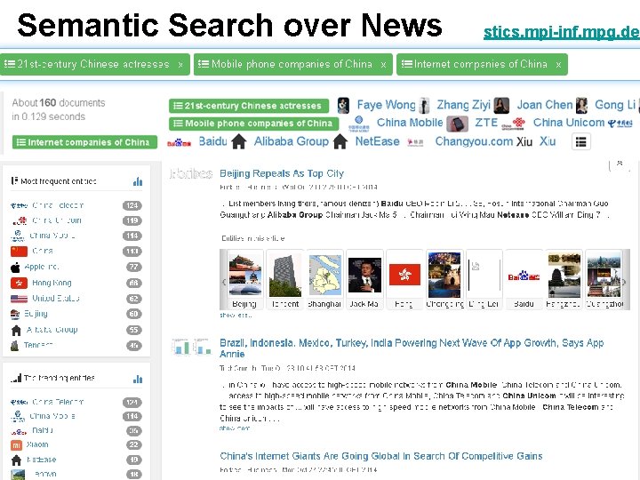Remove the 21st-century Chinese actresses filter tag
640x480 pixels.
(x=180, y=65)
